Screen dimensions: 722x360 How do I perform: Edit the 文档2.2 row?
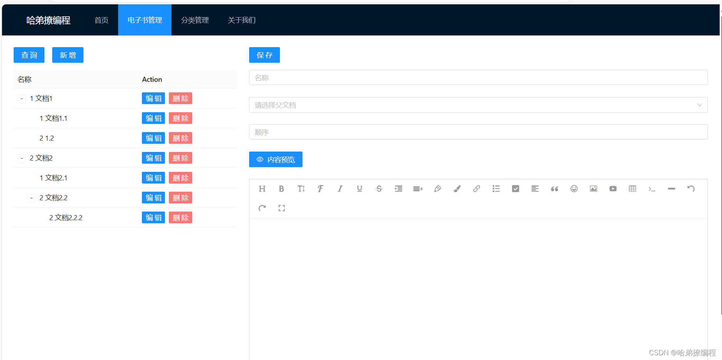pyautogui.click(x=153, y=198)
